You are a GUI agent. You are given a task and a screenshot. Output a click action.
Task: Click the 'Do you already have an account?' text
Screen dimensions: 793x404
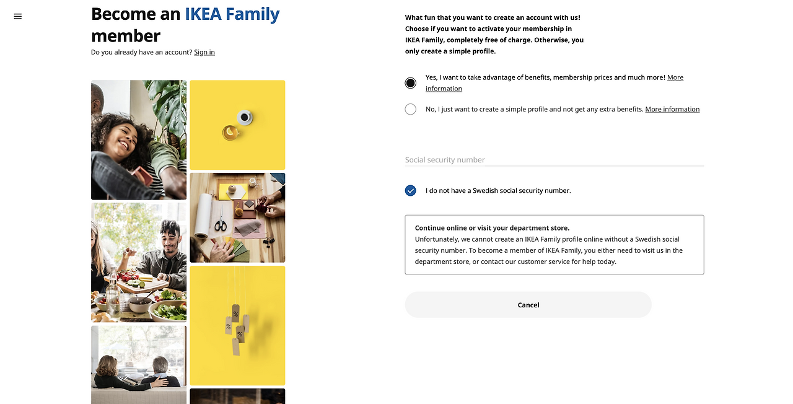[x=141, y=53]
